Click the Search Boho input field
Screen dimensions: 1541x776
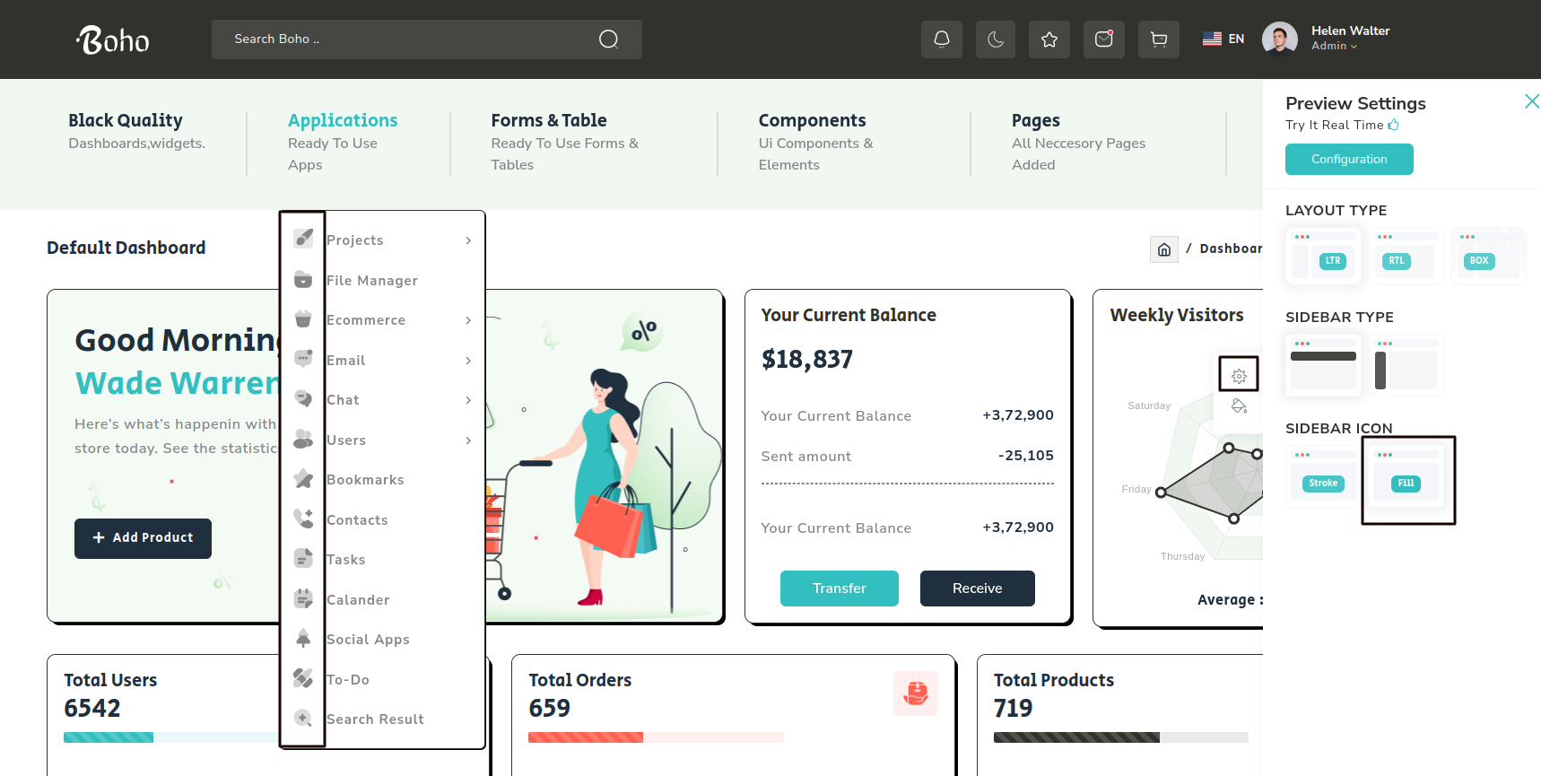click(x=404, y=39)
